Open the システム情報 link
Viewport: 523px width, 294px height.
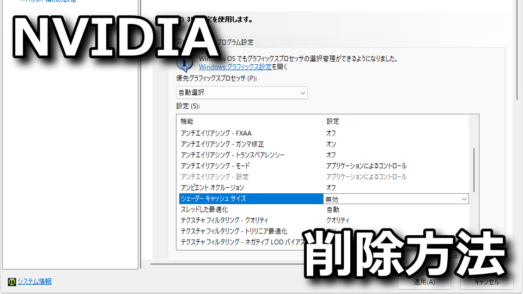point(35,281)
